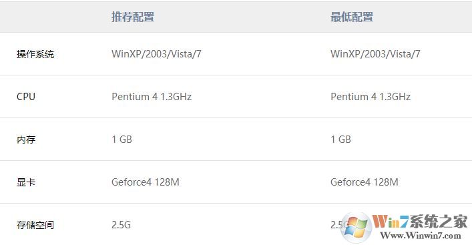
Task: Click the 内存 row label
Action: click(x=26, y=140)
